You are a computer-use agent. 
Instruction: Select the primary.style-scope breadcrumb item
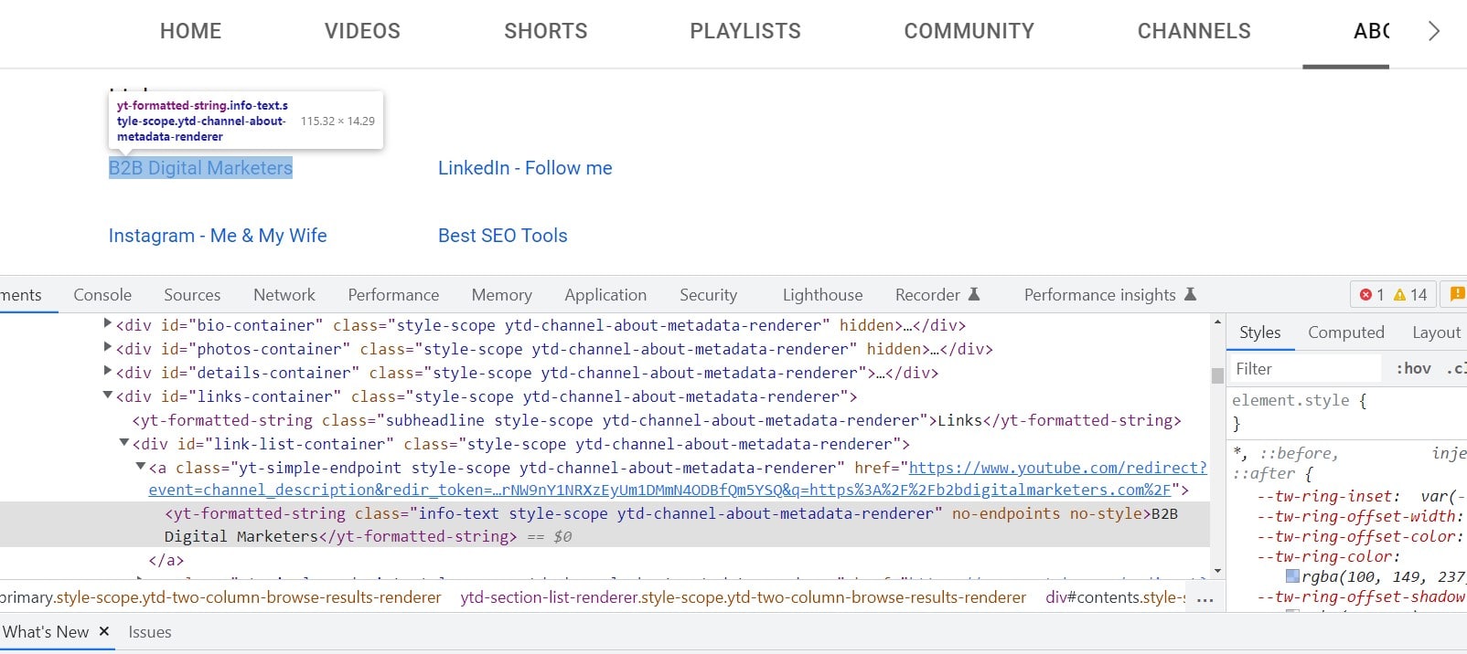[220, 597]
